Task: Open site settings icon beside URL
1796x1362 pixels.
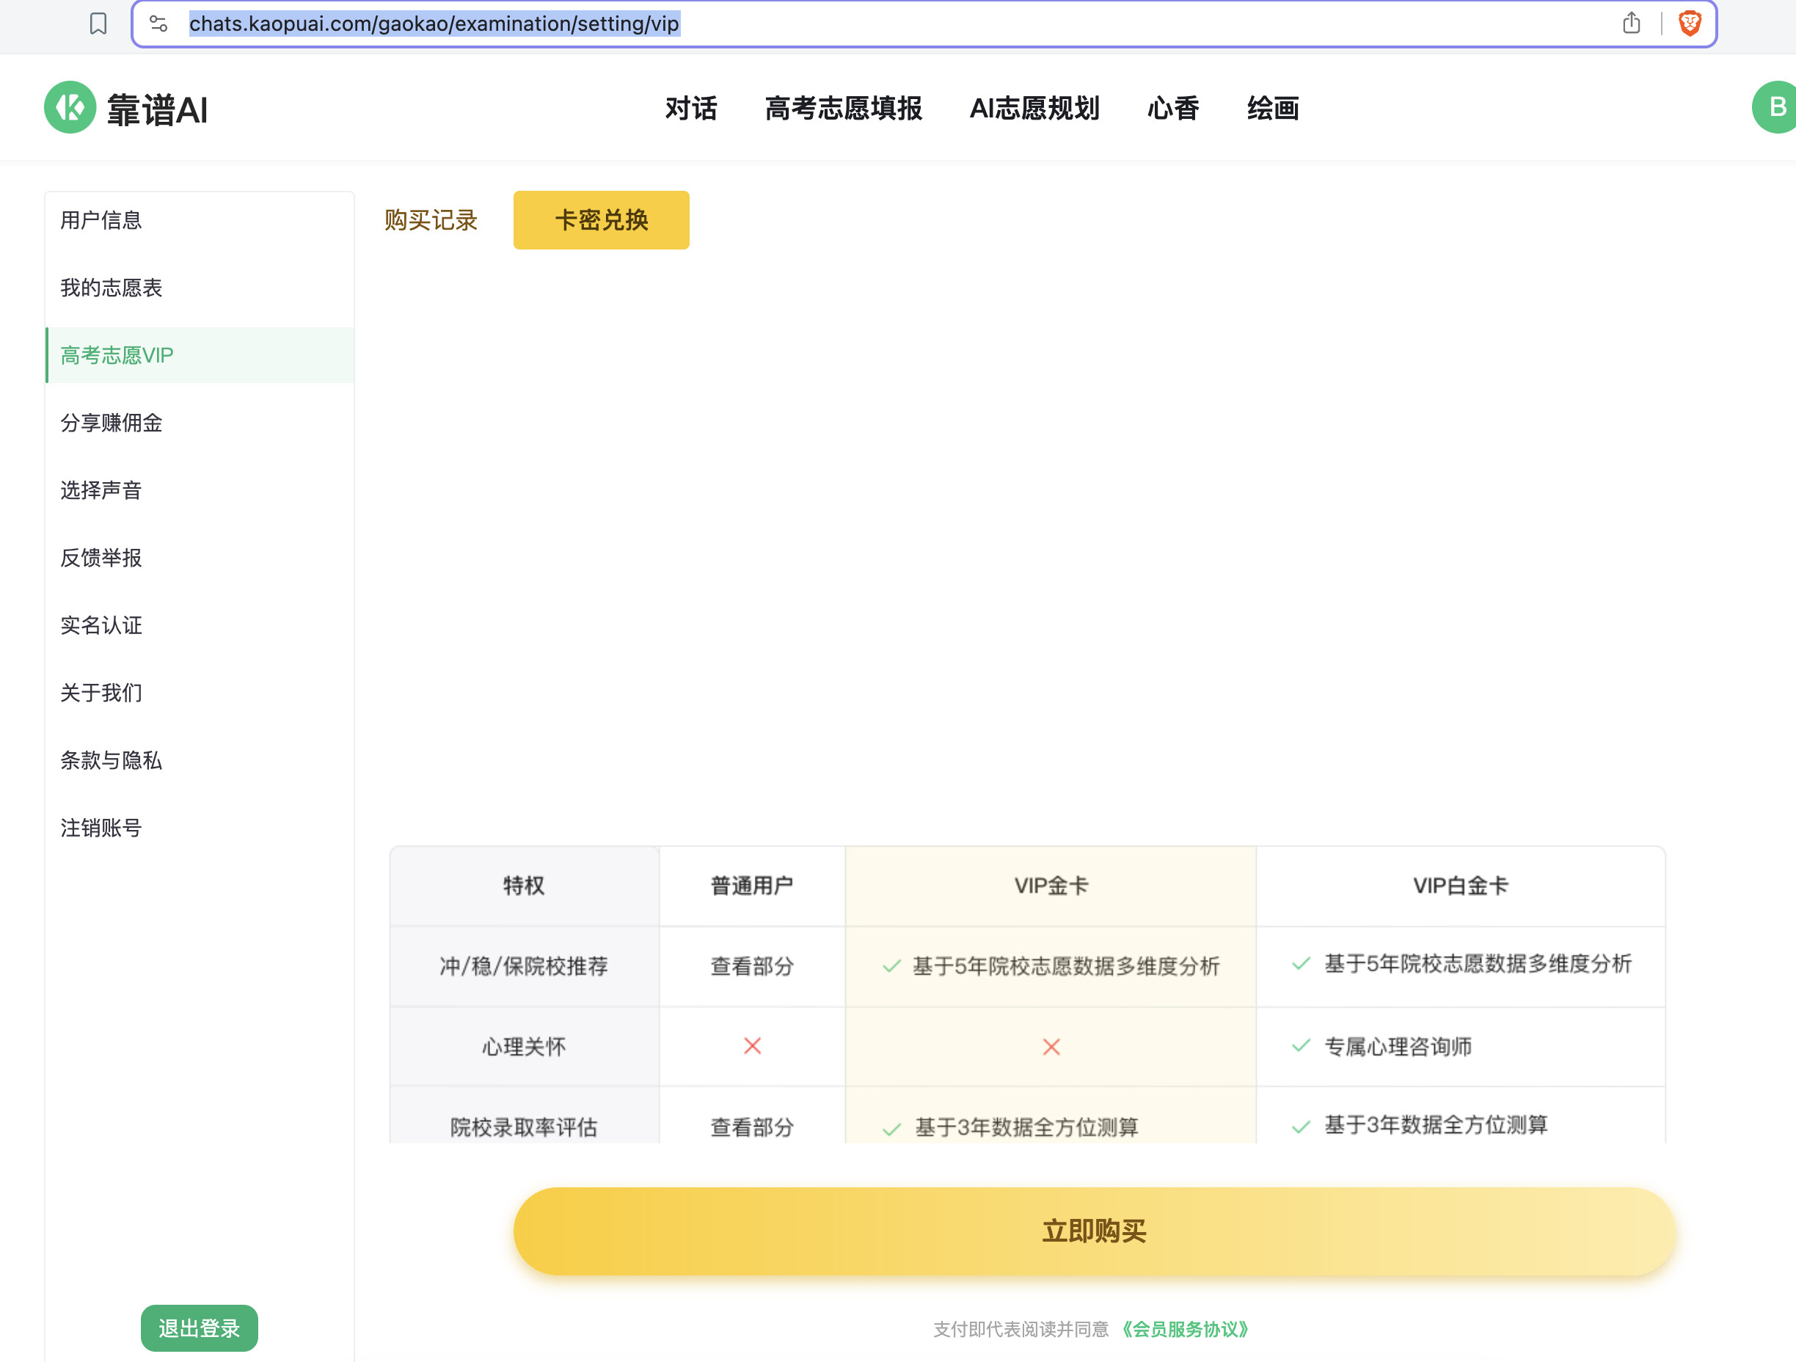Action: tap(159, 23)
